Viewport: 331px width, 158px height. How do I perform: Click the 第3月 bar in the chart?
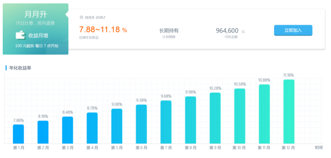(67, 130)
